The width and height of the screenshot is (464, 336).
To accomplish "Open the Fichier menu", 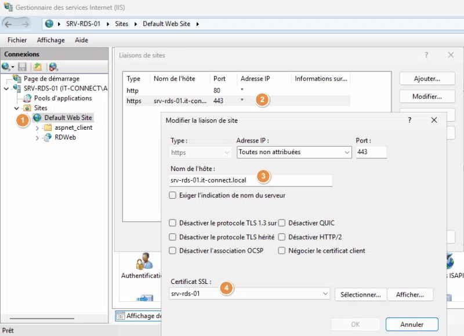I will coord(17,40).
